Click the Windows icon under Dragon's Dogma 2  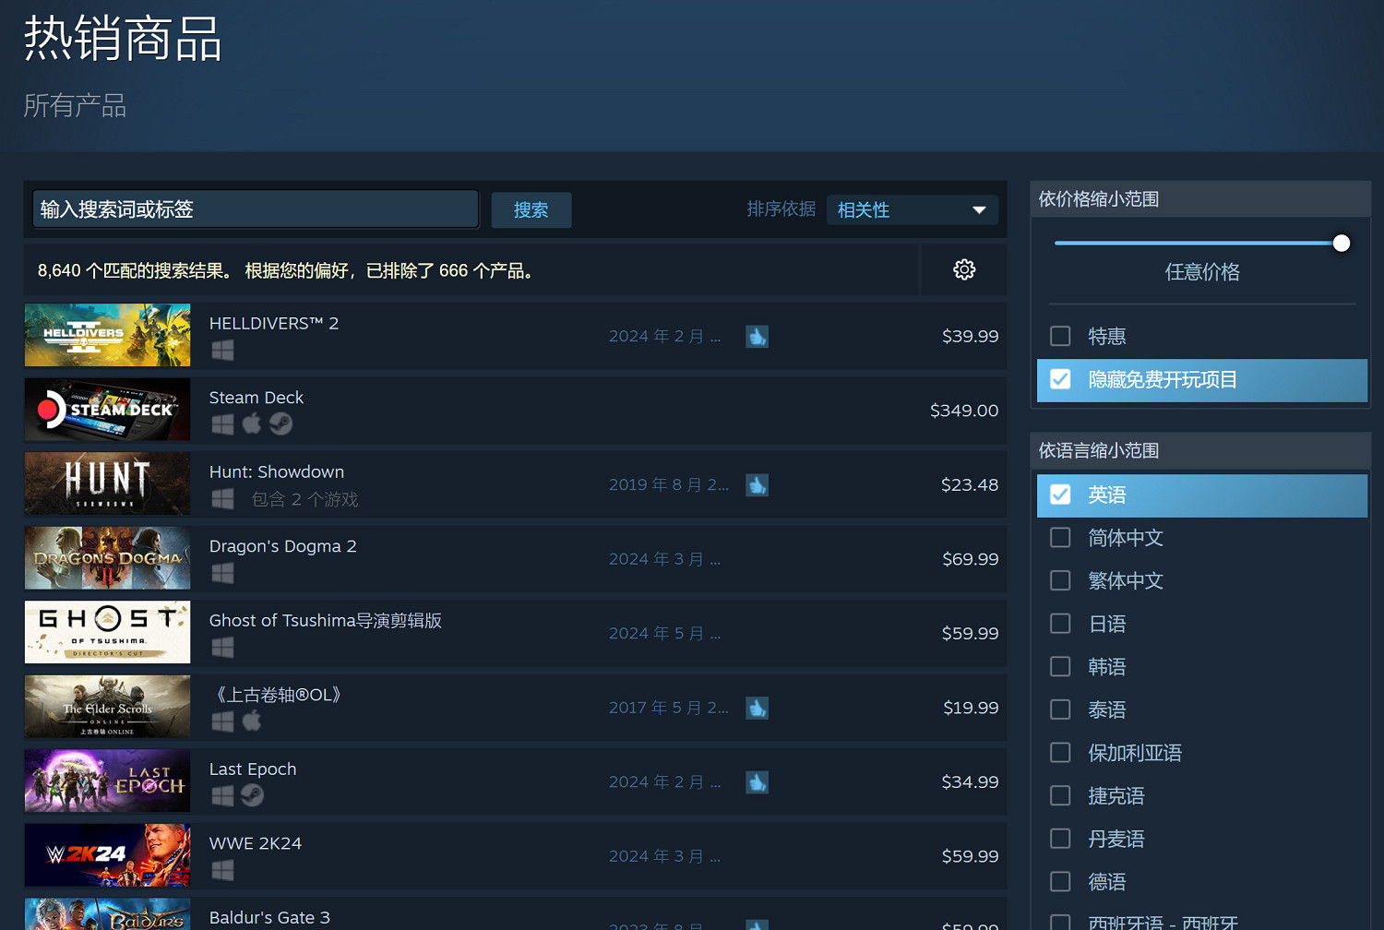pyautogui.click(x=221, y=573)
